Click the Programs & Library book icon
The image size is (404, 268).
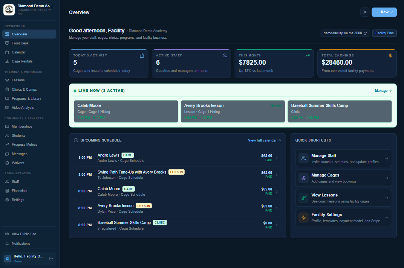[7, 98]
